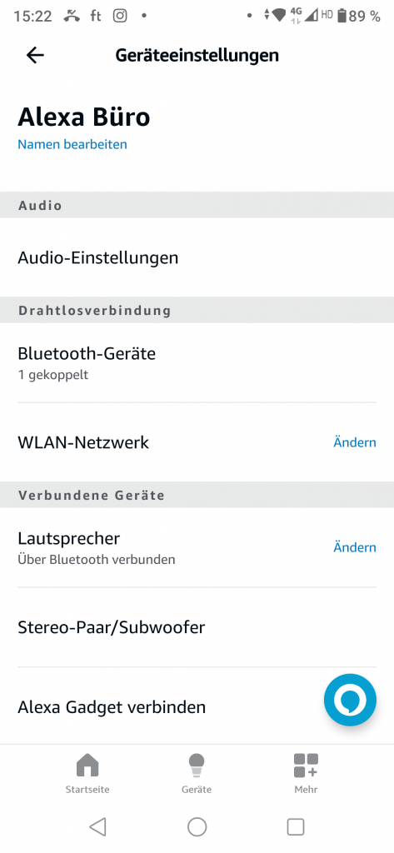The image size is (394, 853).
Task: Tap Ändern next to WLAN-Netzwerk
Action: click(355, 442)
